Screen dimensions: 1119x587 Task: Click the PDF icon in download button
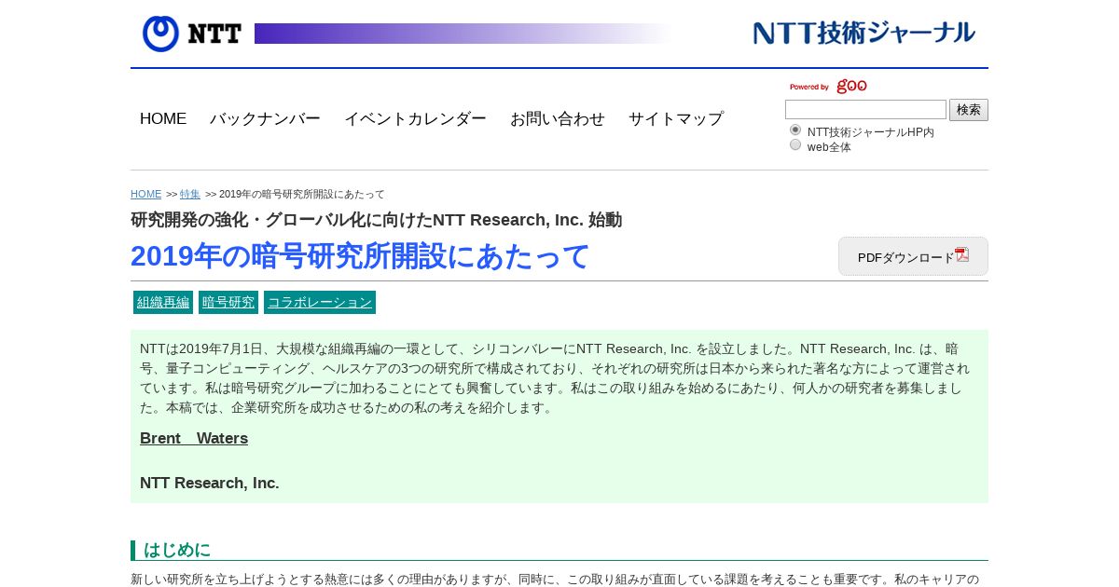coord(962,254)
